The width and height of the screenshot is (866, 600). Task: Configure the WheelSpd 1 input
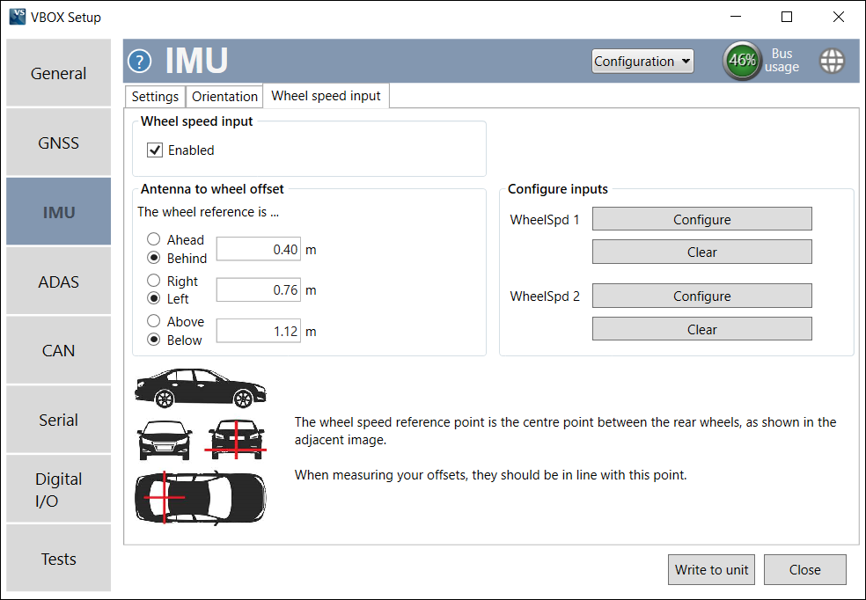pos(702,219)
